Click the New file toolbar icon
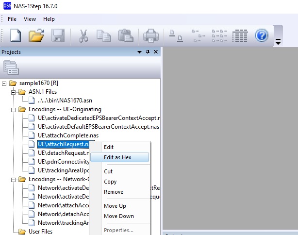 (x=16, y=35)
